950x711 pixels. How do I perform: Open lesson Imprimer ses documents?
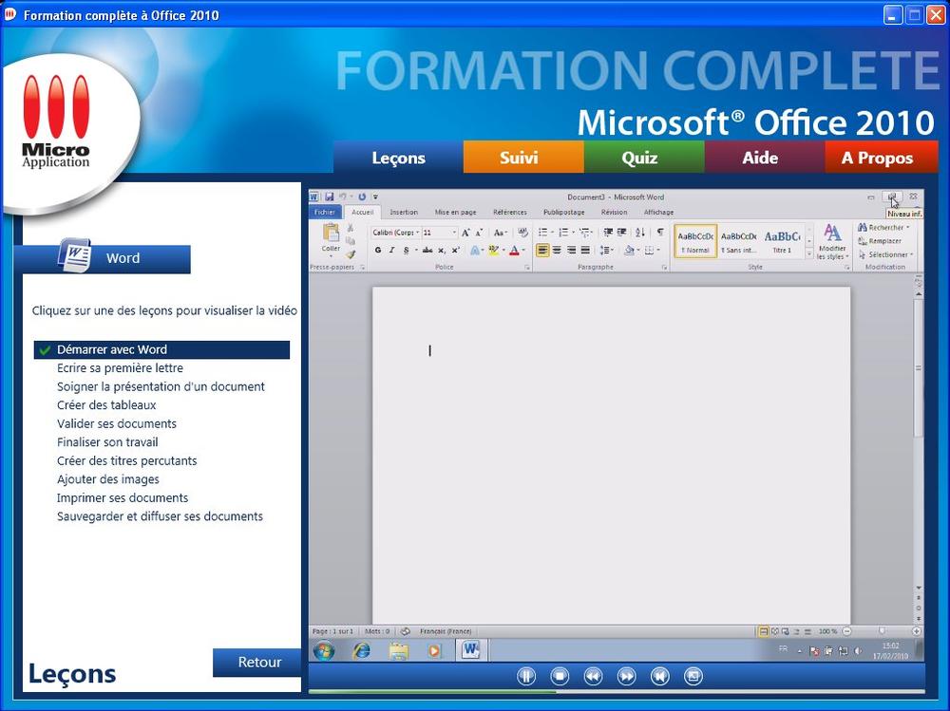tap(123, 497)
